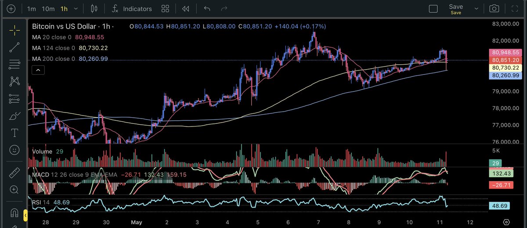Collapse the indicator legend with the chevron

(38, 70)
